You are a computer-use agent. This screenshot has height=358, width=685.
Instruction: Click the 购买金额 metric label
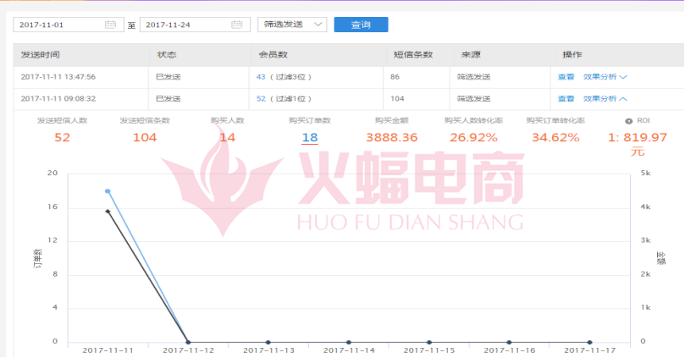click(x=391, y=120)
